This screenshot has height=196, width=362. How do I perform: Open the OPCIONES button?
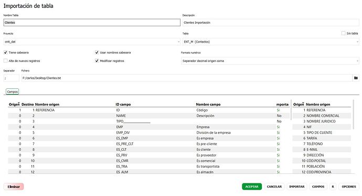(x=349, y=187)
